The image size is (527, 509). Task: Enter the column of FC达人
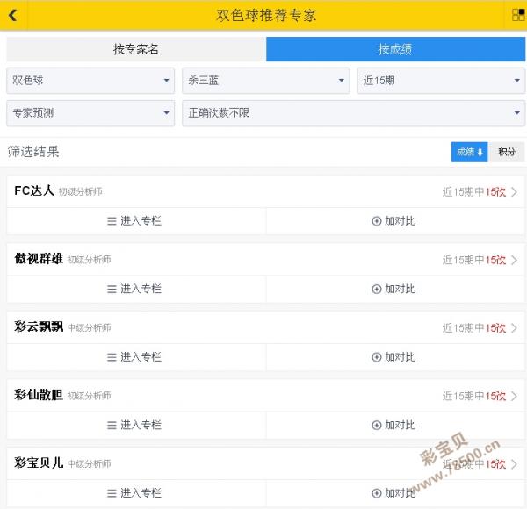click(136, 221)
